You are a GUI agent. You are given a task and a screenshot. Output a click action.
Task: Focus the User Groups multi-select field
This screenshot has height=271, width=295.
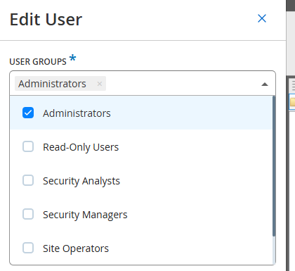(143, 83)
